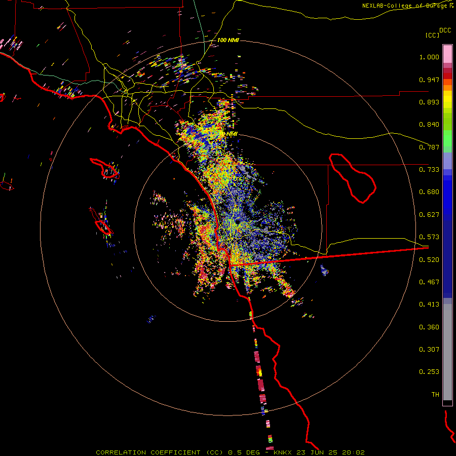This screenshot has height=456, width=456.
Task: Click the 1.000 scale value
Action: coord(429,57)
